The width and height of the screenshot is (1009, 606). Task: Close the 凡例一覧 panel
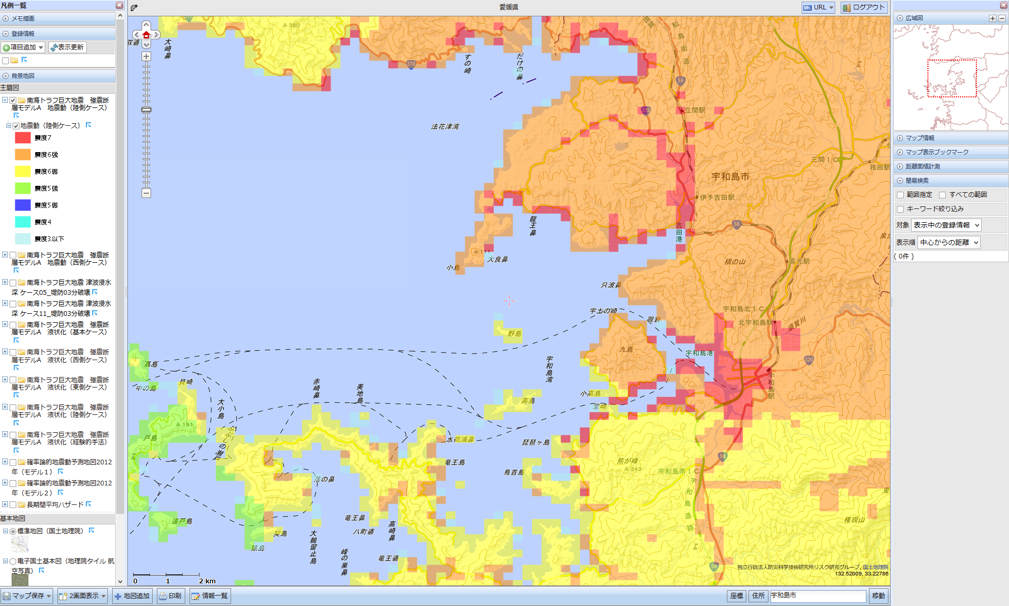coord(119,5)
